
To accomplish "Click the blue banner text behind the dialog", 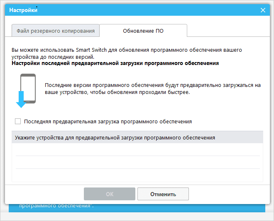I will point(56,206).
